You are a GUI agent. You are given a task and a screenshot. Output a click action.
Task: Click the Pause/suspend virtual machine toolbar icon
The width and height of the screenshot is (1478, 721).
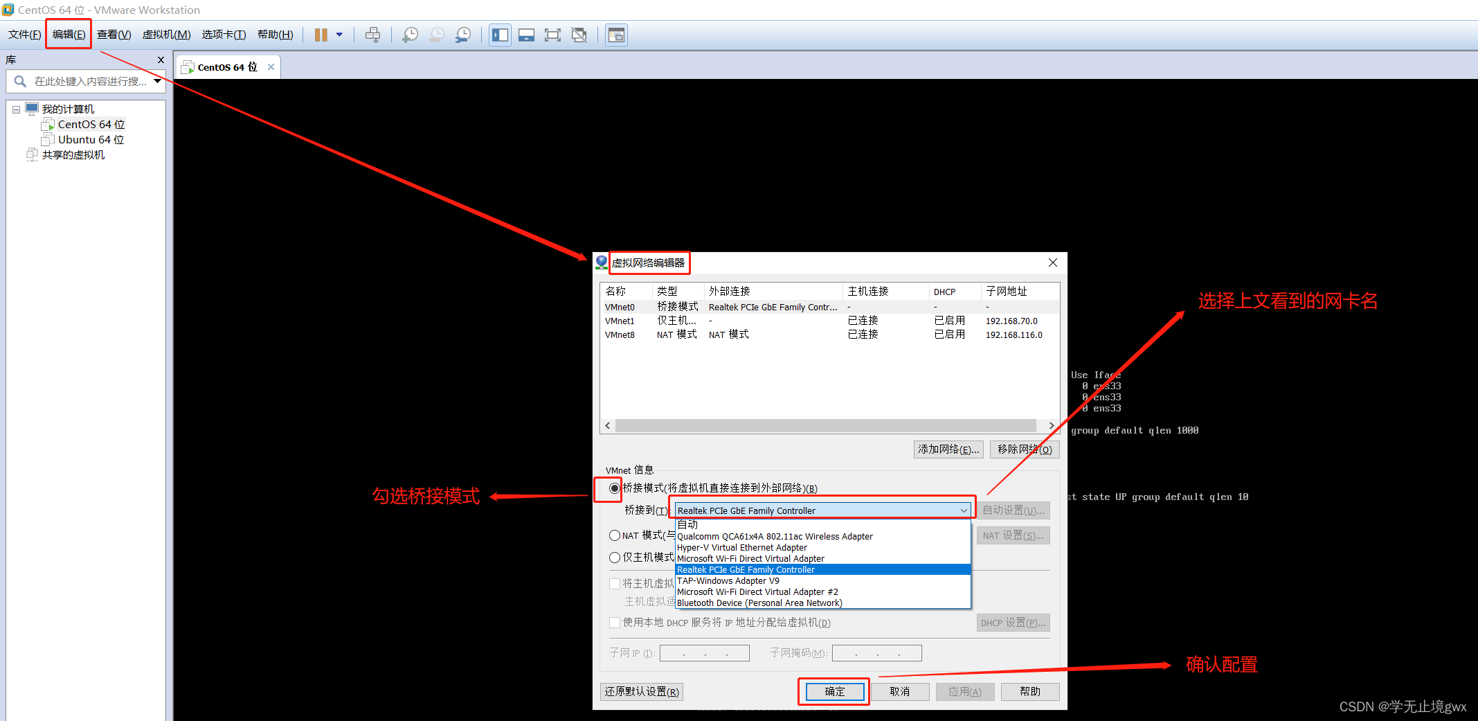[321, 35]
